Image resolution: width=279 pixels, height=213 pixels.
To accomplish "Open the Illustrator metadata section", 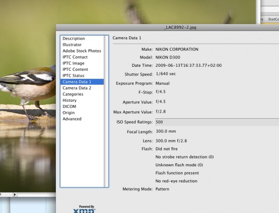I will click(x=72, y=45).
